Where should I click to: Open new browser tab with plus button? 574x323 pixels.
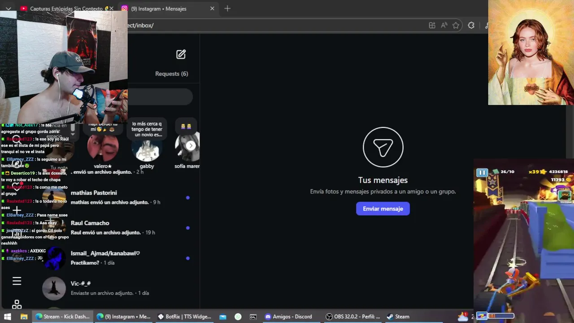[x=227, y=9]
